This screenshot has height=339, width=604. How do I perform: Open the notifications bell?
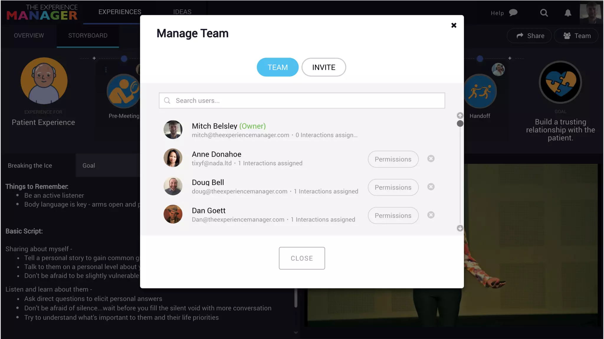point(568,13)
